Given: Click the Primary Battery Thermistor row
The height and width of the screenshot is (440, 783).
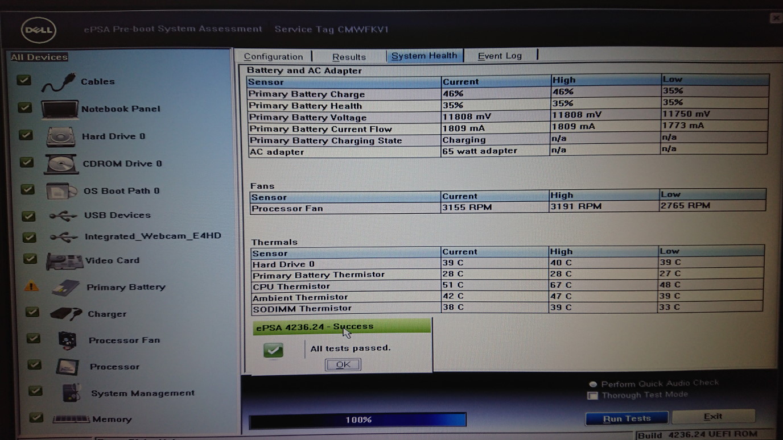Looking at the screenshot, I should (x=507, y=274).
